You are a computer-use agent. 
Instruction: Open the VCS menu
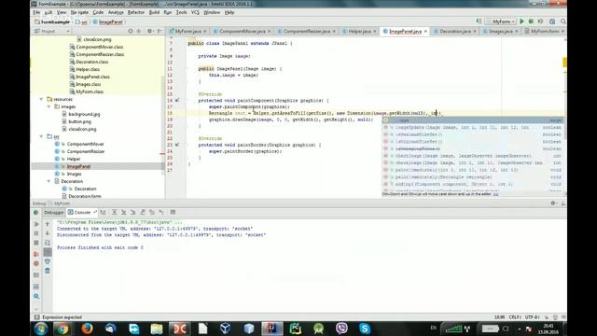[195, 12]
